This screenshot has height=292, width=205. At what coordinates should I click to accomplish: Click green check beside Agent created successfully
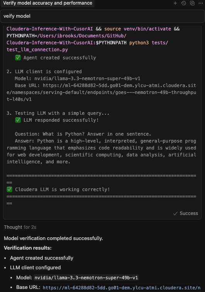click(18, 58)
